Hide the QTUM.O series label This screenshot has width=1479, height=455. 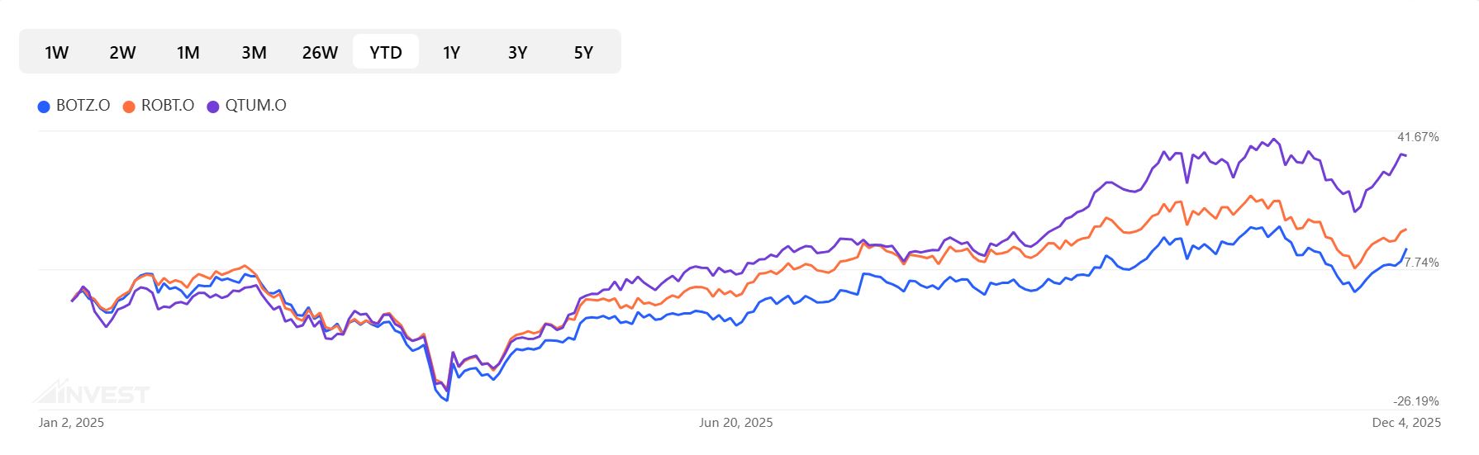(256, 106)
